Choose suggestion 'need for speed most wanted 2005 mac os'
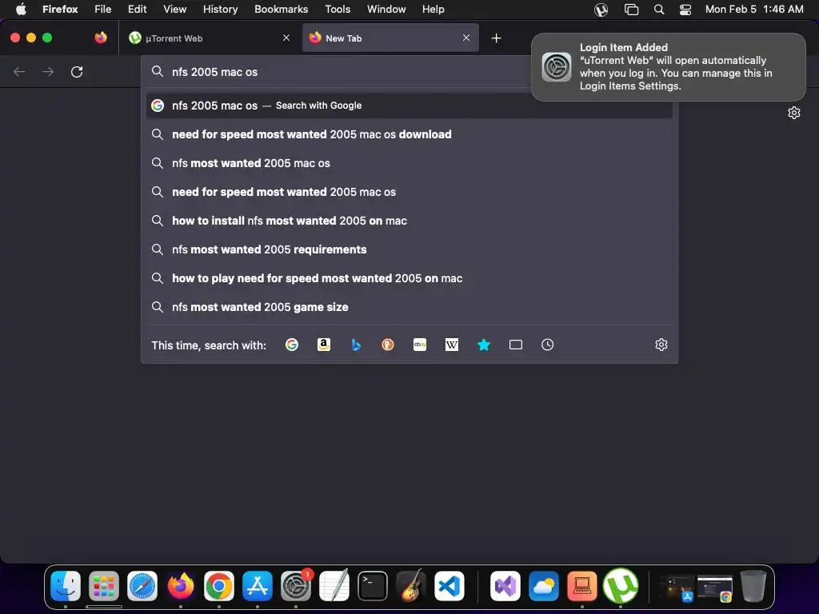819x614 pixels. [409, 192]
